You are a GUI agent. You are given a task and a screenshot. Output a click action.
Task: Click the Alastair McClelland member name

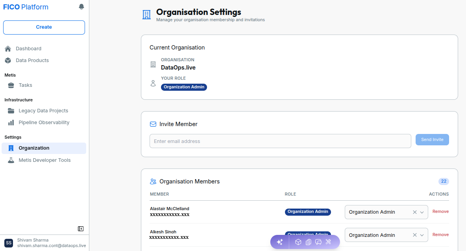point(169,209)
